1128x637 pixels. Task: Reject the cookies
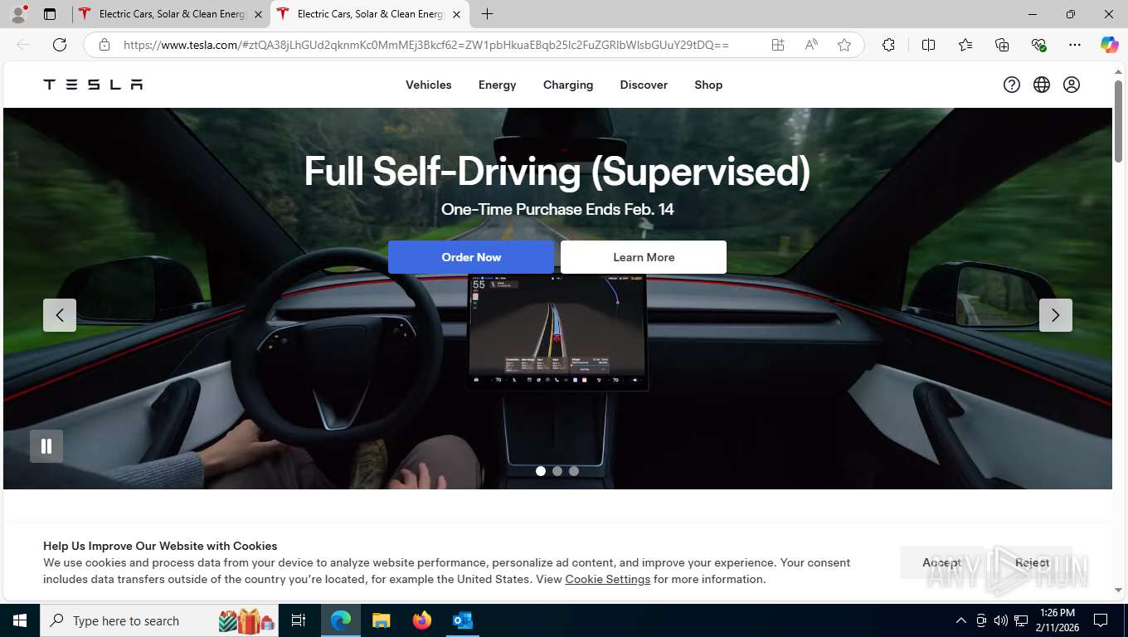pos(1032,562)
